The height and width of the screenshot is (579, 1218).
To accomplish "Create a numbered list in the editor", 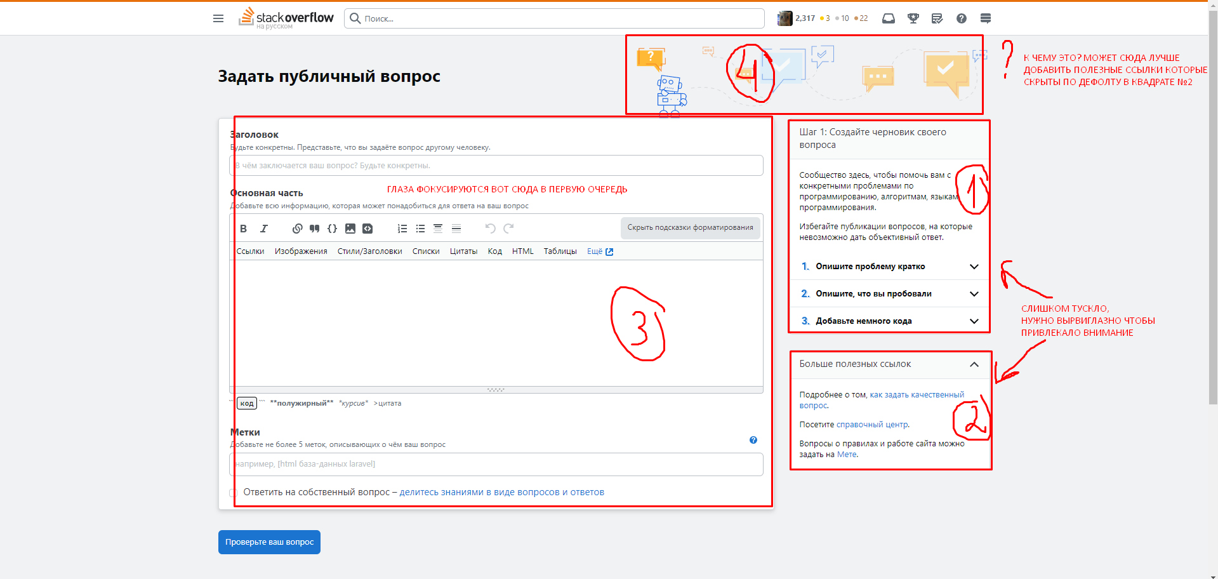I will (402, 229).
